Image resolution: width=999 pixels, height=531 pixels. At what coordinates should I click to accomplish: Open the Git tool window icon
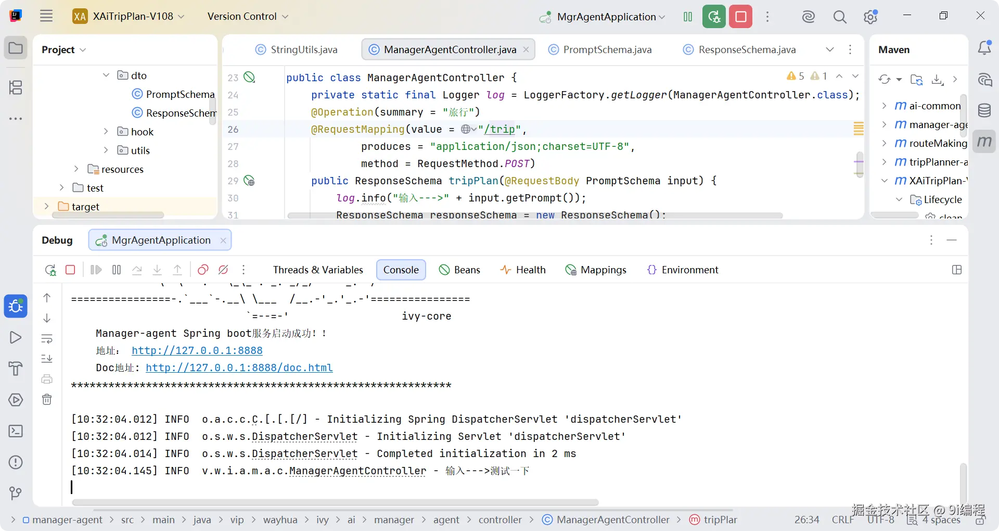coord(16,493)
